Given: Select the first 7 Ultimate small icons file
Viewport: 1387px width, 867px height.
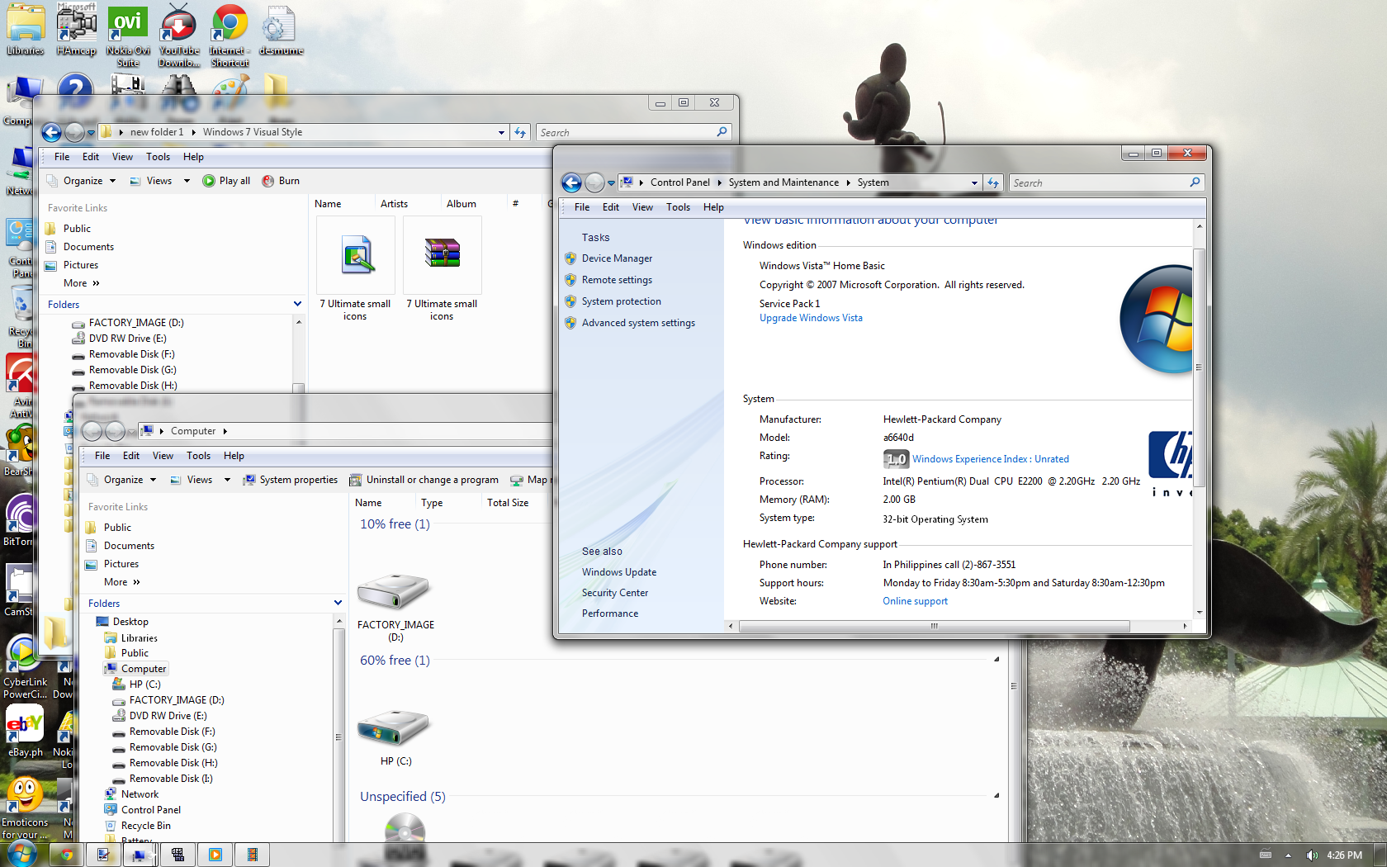Looking at the screenshot, I should point(356,269).
